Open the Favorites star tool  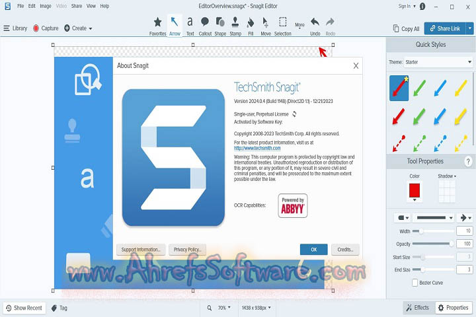(157, 25)
